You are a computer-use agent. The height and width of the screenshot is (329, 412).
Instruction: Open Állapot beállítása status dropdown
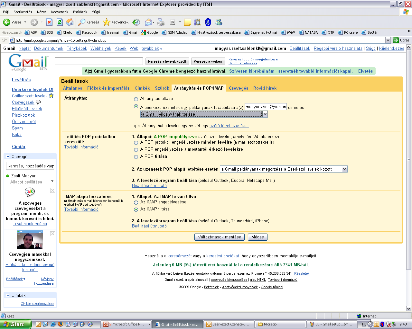(52, 182)
